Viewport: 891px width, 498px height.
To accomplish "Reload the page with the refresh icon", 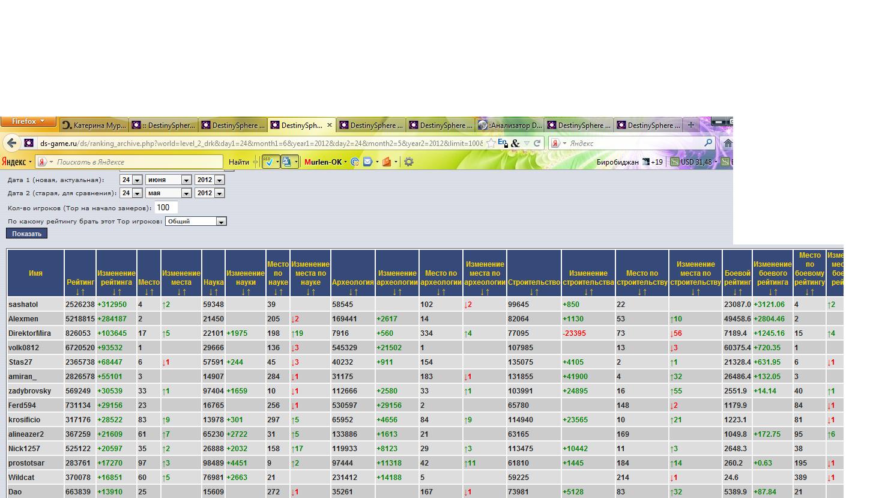I will point(537,143).
